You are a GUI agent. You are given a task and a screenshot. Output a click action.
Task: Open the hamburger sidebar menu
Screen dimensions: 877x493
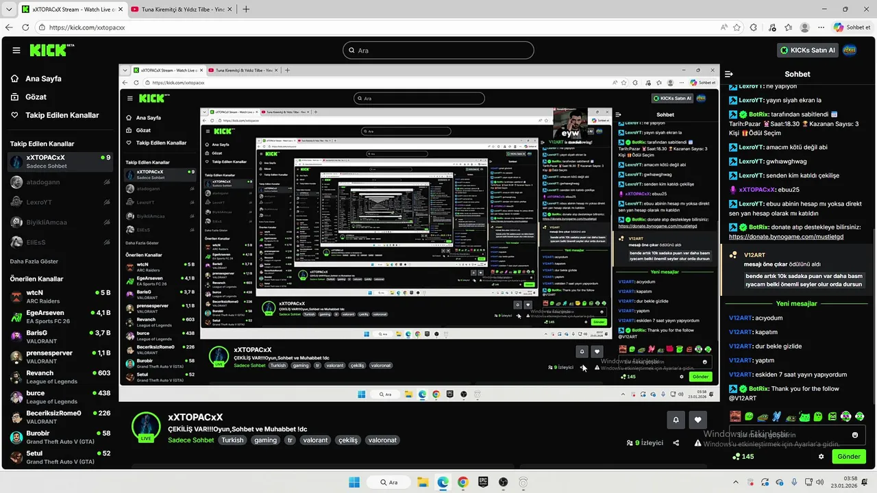16,51
